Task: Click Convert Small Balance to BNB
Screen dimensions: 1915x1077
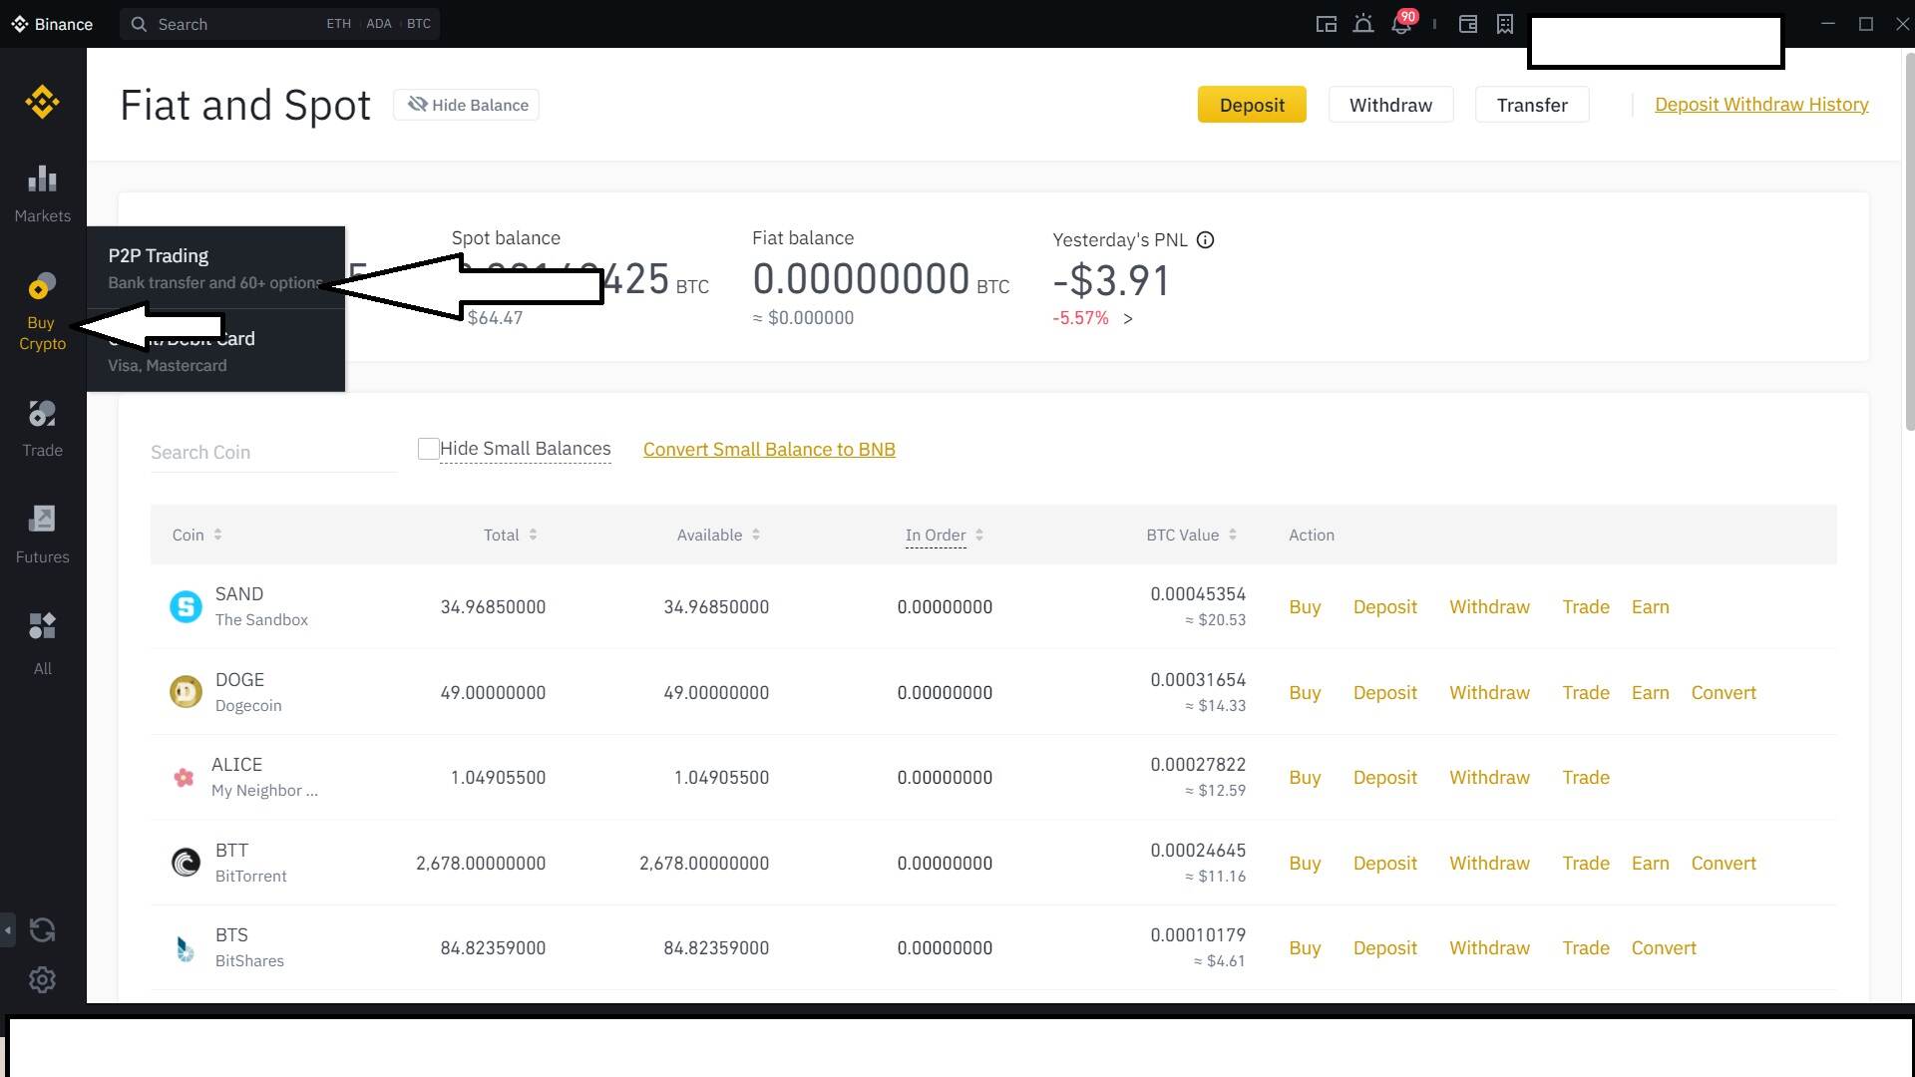Action: point(769,449)
